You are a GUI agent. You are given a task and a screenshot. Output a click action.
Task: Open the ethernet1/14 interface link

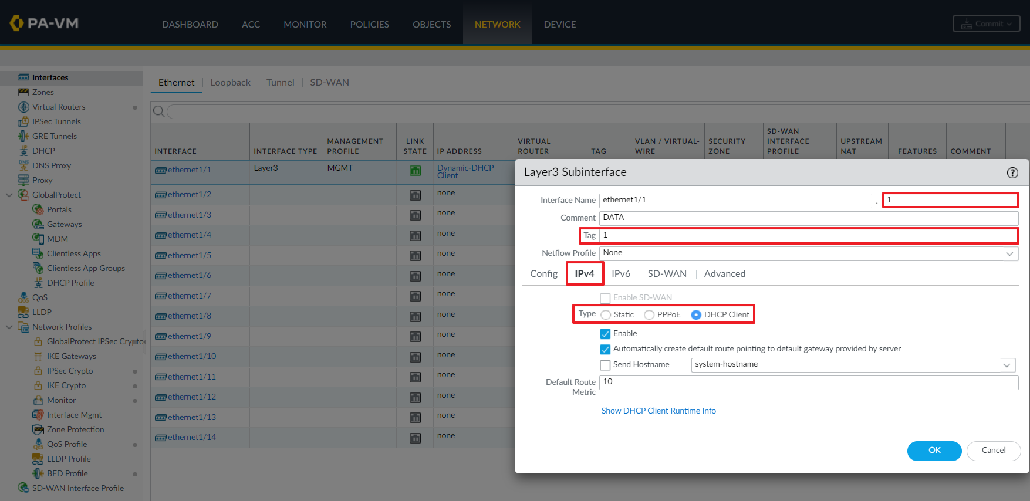tap(191, 438)
